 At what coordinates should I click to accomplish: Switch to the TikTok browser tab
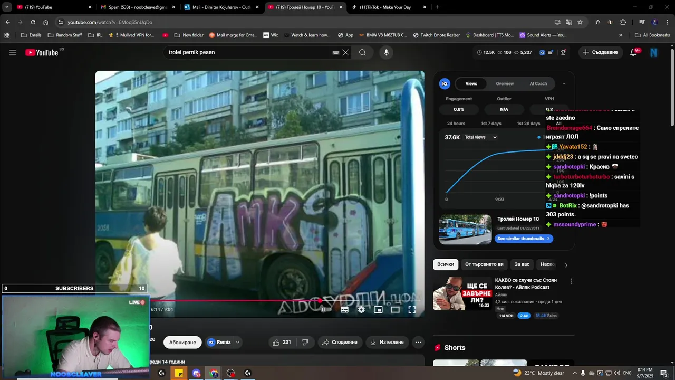(x=389, y=7)
